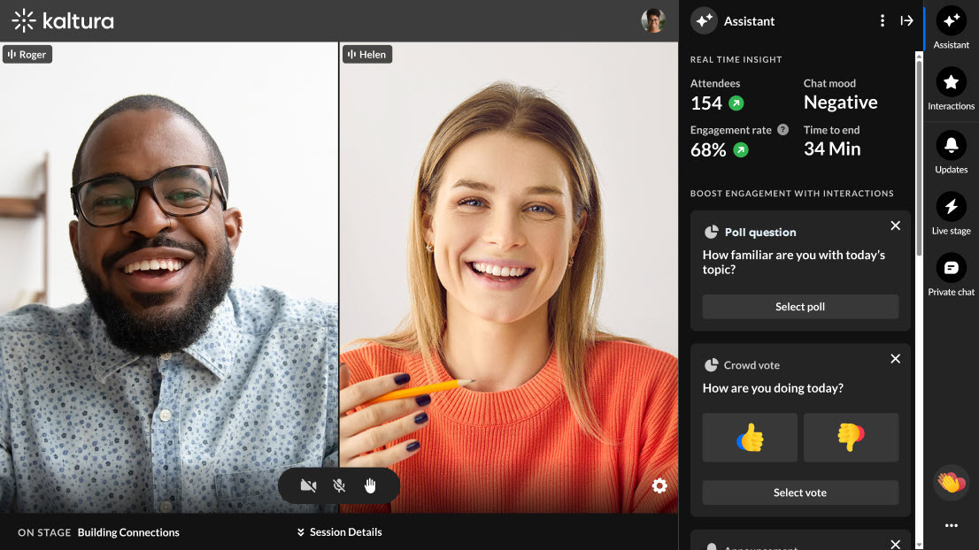Click the clapping hands reaction icon
The width and height of the screenshot is (979, 550).
(951, 482)
